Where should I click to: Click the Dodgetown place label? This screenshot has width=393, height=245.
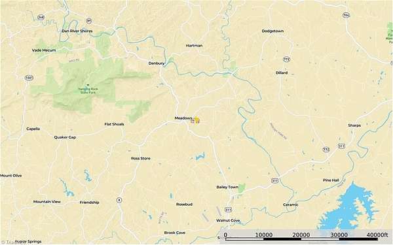(x=272, y=31)
